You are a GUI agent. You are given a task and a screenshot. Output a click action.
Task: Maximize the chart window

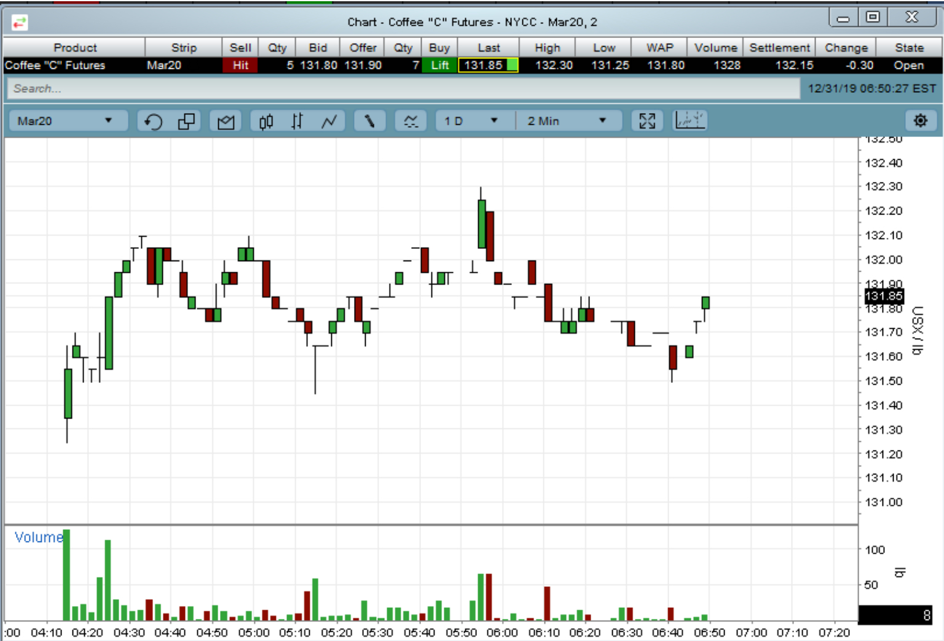coord(873,17)
